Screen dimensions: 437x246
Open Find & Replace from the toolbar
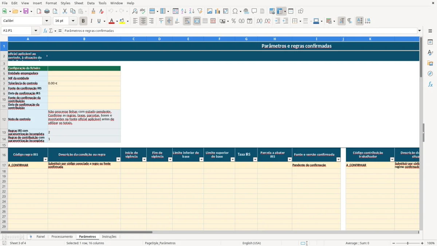coord(135,11)
